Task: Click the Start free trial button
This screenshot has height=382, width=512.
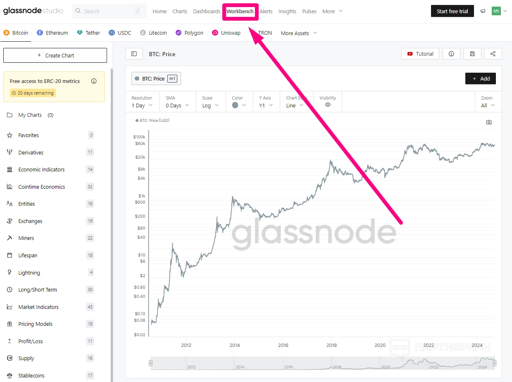Action: [x=452, y=11]
